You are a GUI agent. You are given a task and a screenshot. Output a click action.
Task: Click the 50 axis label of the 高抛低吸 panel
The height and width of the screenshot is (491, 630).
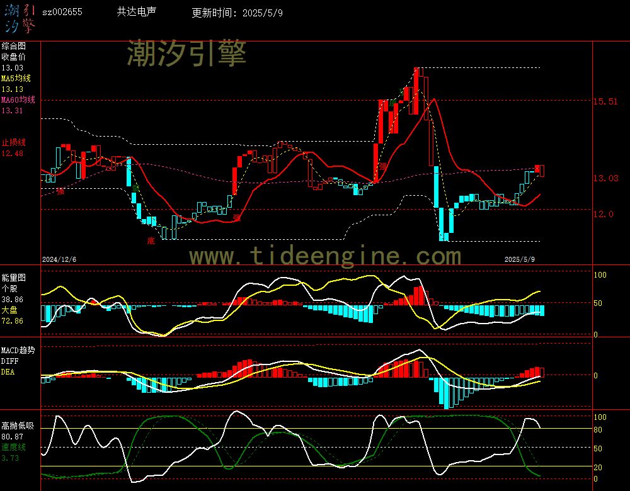click(x=598, y=449)
